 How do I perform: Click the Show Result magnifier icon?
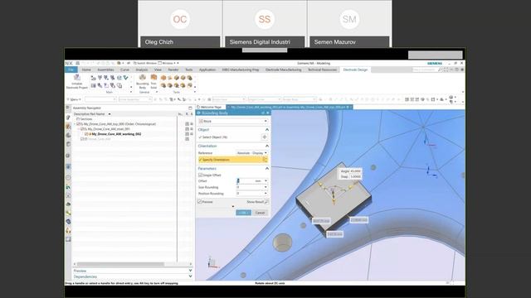point(266,202)
